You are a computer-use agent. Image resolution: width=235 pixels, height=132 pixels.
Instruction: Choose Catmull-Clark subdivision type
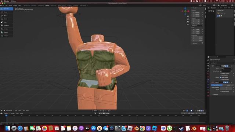click(217, 85)
